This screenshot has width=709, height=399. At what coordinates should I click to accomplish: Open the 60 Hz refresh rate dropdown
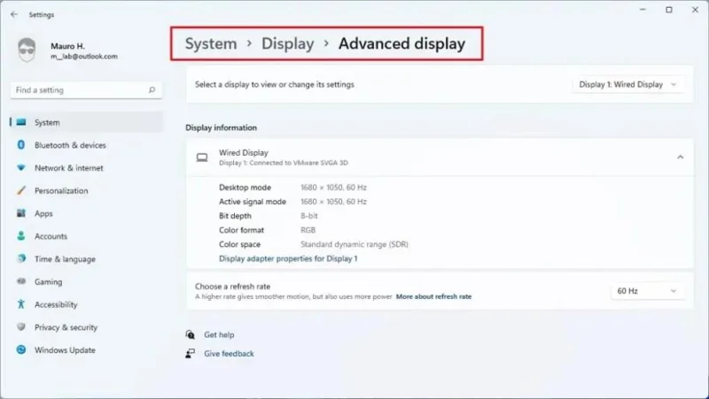(647, 291)
